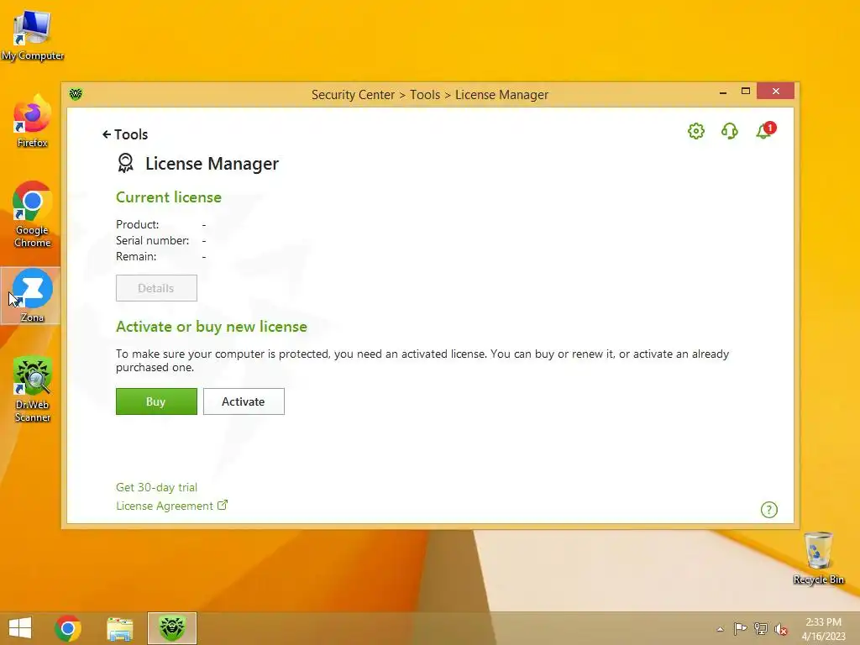Screen dimensions: 860x645
Task: Click the Dr.Web taskbar button
Action: 171,628
